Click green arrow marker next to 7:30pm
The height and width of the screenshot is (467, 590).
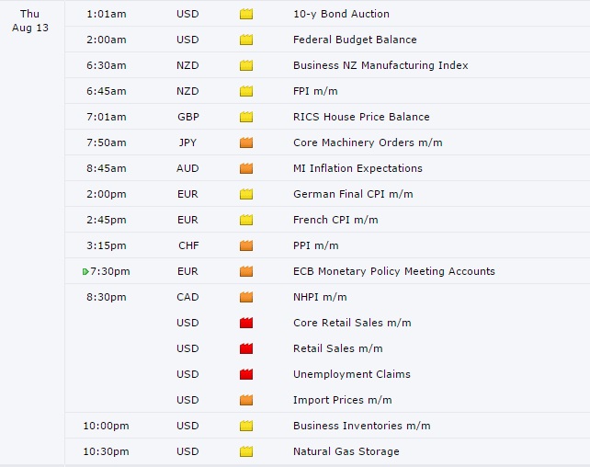(x=85, y=272)
